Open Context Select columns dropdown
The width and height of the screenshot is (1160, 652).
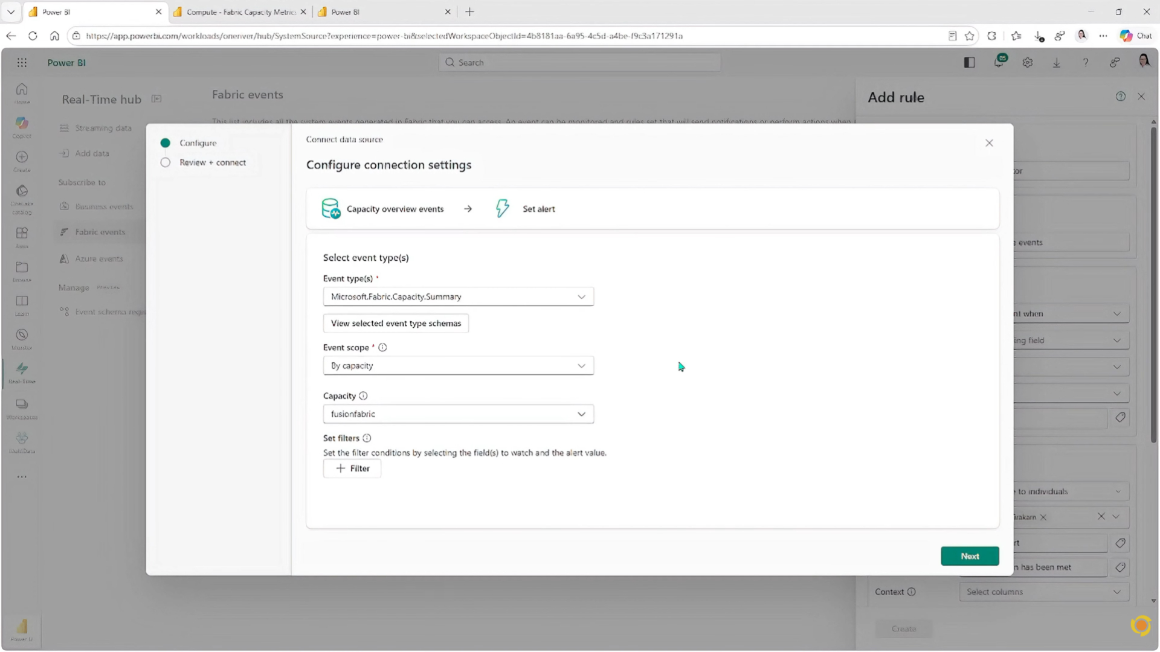pyautogui.click(x=1044, y=592)
